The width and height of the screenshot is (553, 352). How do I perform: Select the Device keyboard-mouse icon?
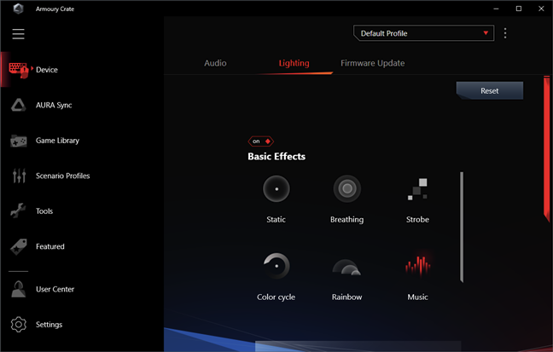(18, 69)
